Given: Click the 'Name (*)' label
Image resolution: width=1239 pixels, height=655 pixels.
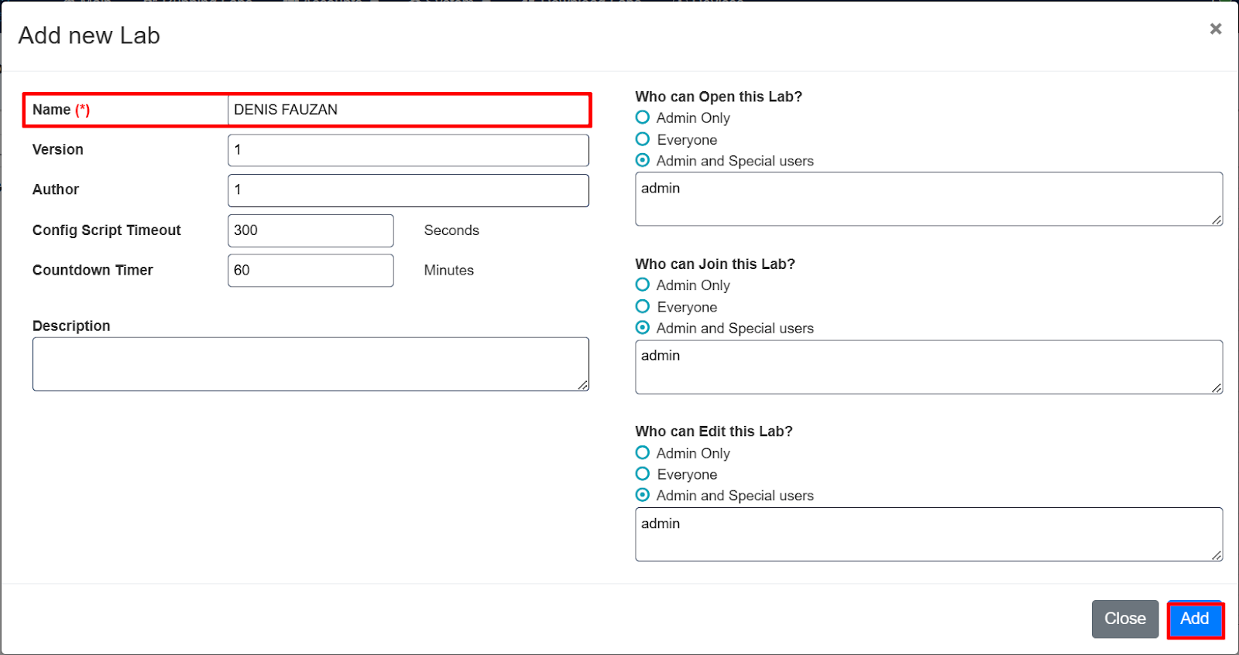Looking at the screenshot, I should 61,110.
